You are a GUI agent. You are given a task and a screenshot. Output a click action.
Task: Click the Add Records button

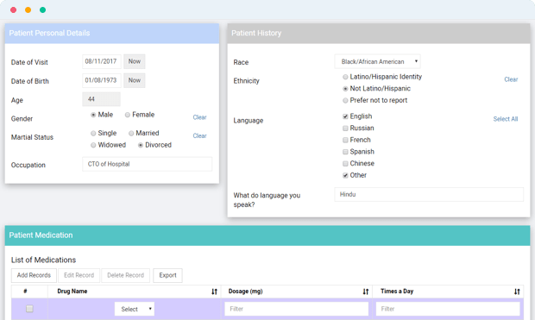pos(34,275)
